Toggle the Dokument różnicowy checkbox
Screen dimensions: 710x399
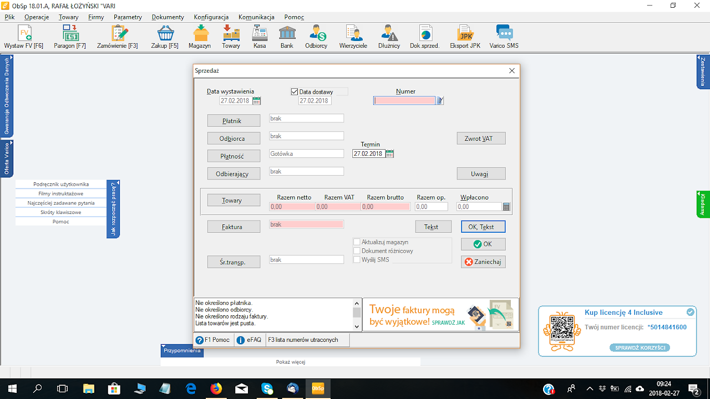pyautogui.click(x=357, y=251)
